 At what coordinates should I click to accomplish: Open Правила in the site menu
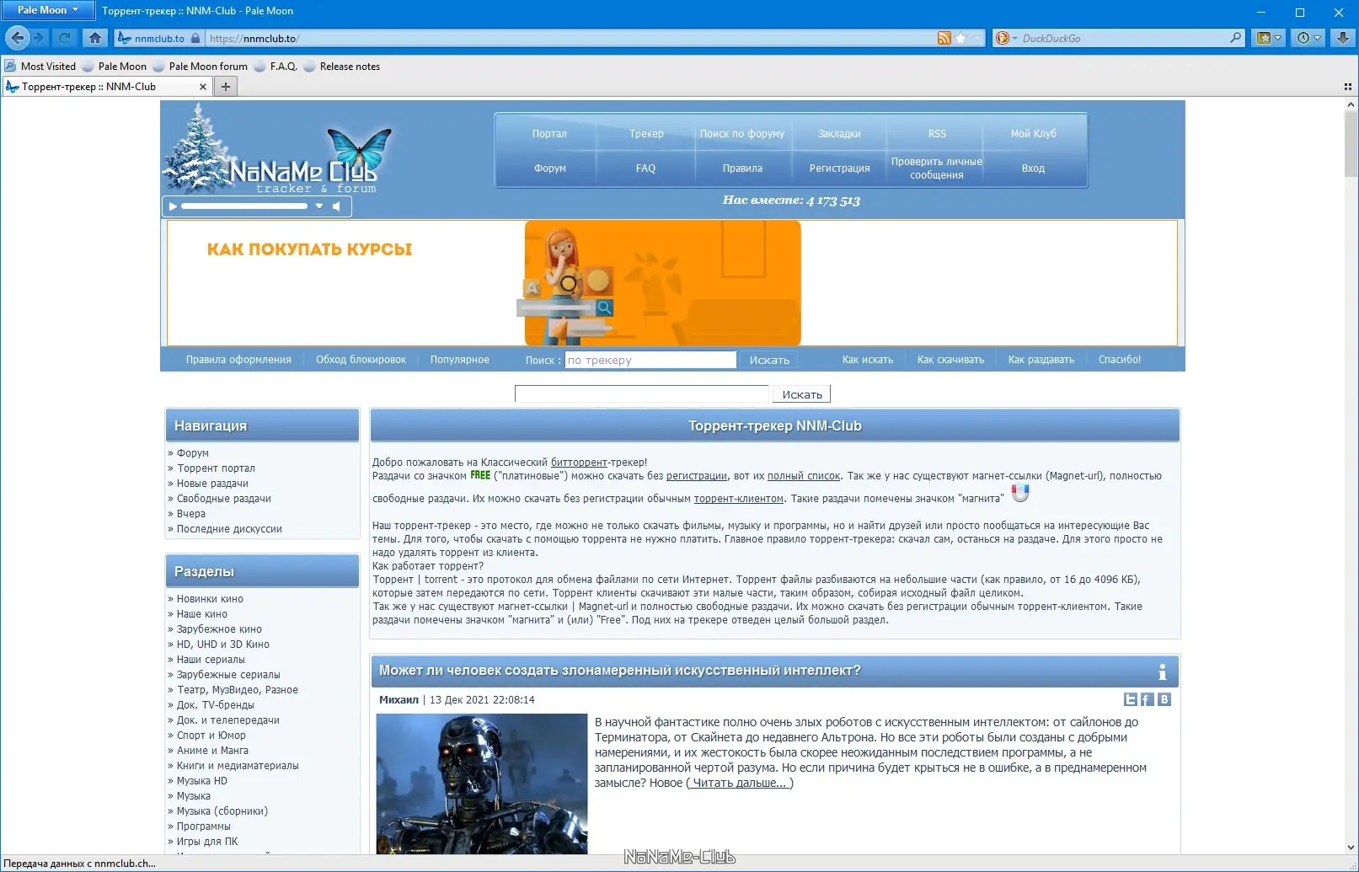(742, 169)
